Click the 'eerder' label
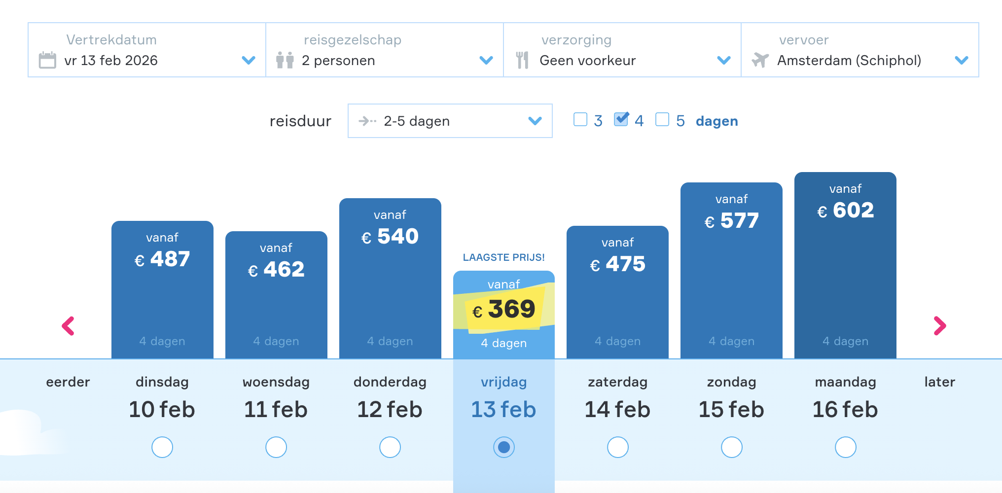1002x493 pixels. tap(68, 382)
